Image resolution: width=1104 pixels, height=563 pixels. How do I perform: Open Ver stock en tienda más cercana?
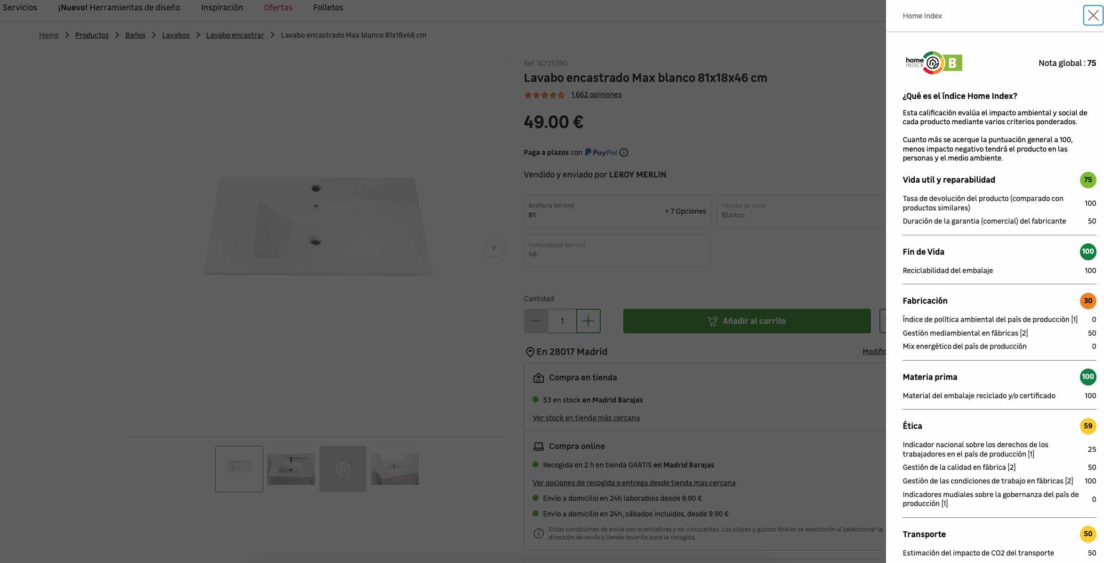586,418
